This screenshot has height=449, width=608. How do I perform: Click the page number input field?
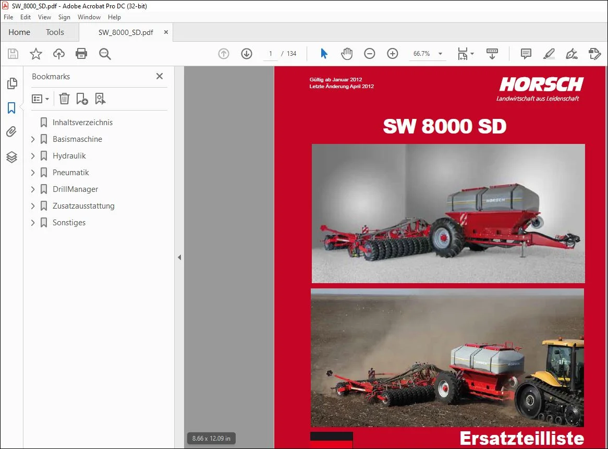pos(270,54)
